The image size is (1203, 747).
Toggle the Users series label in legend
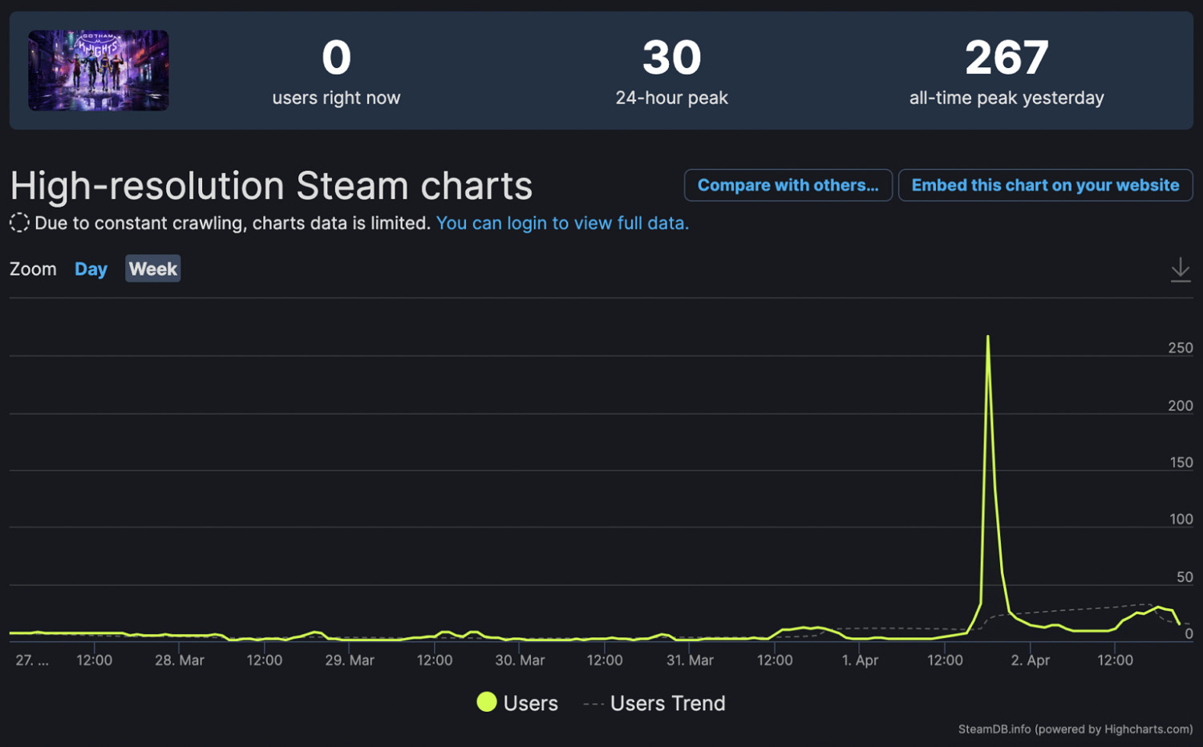coord(530,703)
